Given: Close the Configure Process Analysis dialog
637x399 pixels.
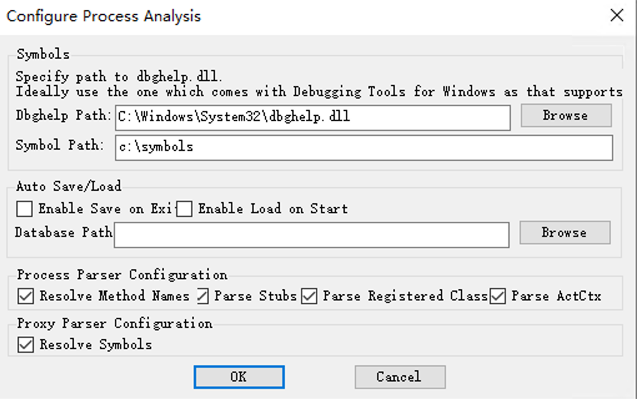Looking at the screenshot, I should point(616,16).
